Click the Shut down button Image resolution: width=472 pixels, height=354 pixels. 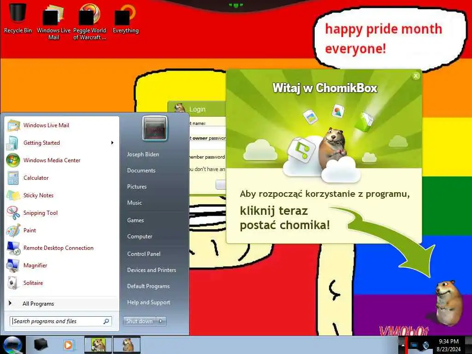(x=139, y=321)
